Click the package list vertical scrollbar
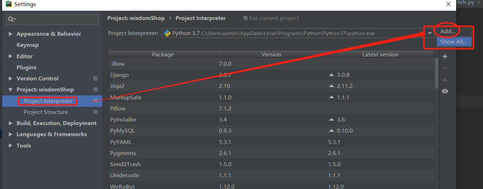Screen dimensions: 483x189 click(436, 73)
